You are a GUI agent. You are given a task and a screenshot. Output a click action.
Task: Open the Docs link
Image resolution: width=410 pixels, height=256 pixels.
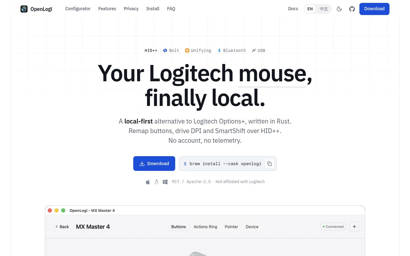click(293, 9)
